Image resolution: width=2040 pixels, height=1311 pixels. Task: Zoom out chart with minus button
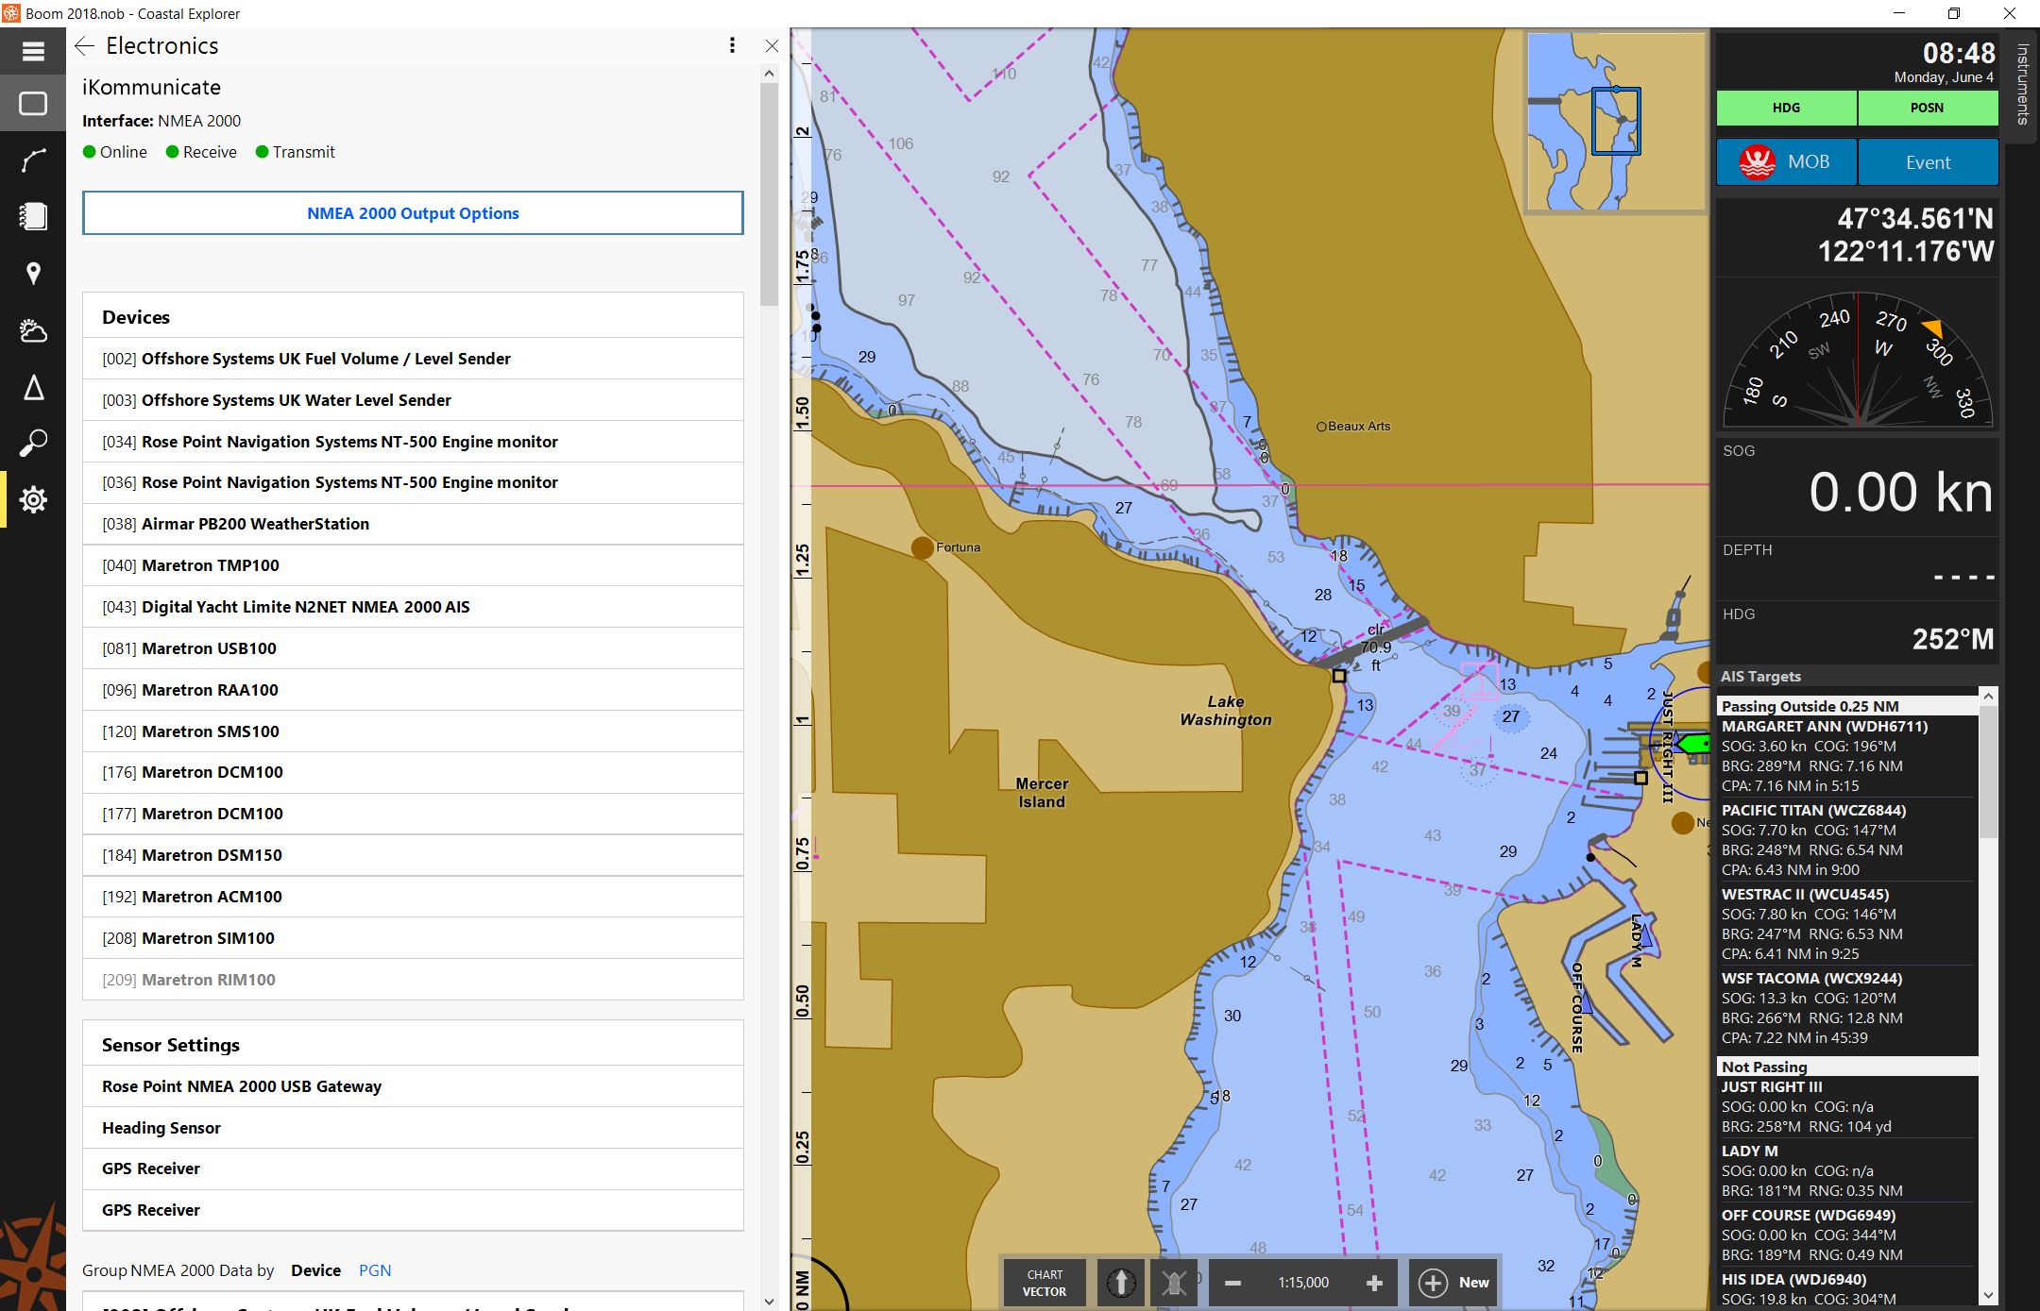point(1232,1283)
